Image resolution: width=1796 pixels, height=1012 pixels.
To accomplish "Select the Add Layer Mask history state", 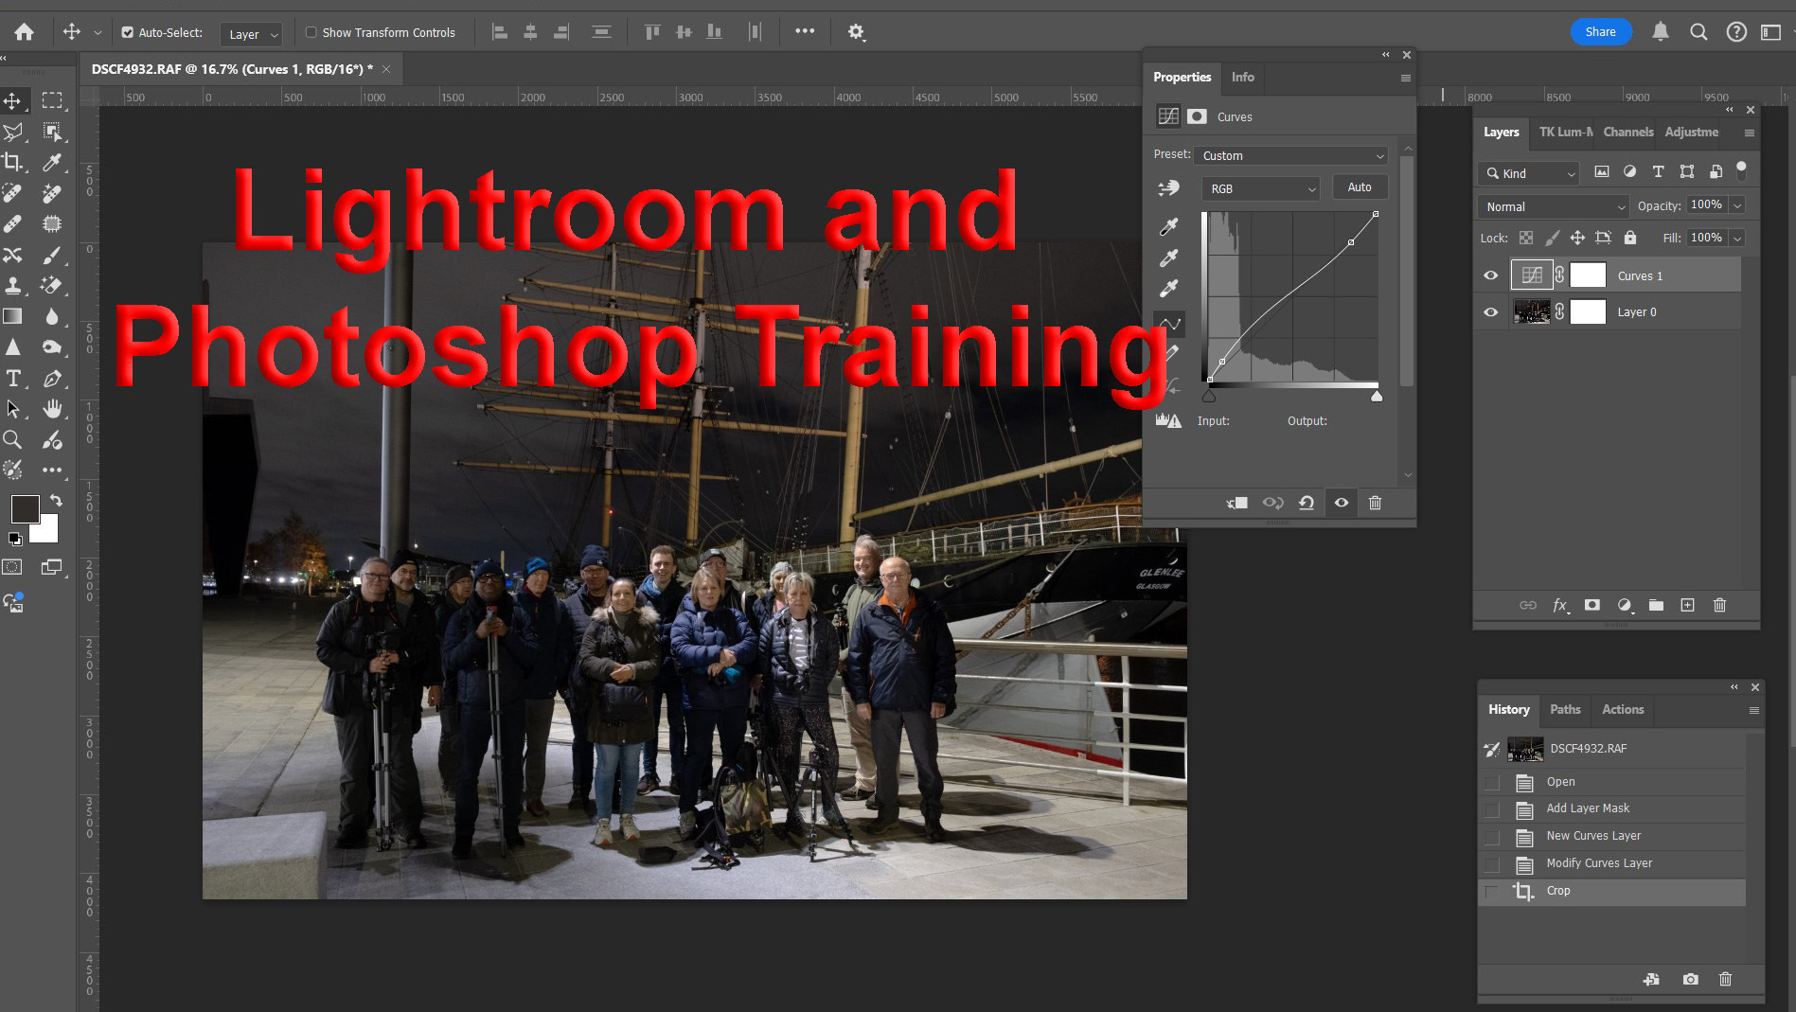I will [1611, 808].
